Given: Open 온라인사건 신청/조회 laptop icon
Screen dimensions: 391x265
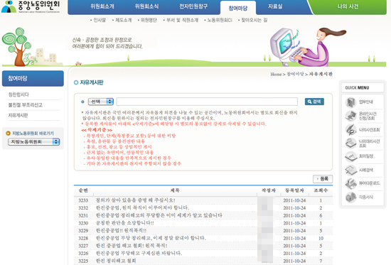Looking at the screenshot, I should tap(350, 116).
